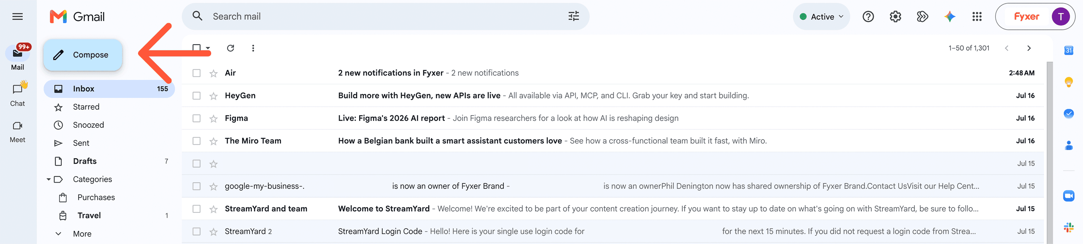
Task: Refresh the inbox
Action: 230,48
